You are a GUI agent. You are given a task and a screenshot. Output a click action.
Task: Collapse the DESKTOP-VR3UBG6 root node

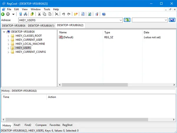pos(4,32)
